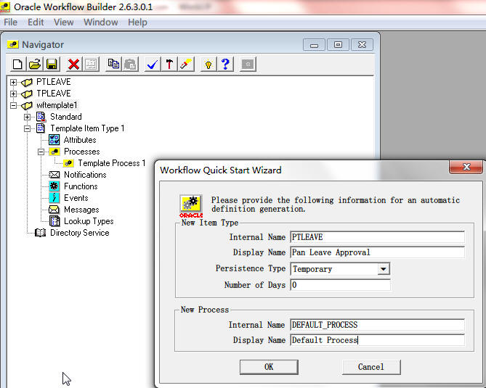
Task: Open the Edit menu
Action: [x=36, y=22]
